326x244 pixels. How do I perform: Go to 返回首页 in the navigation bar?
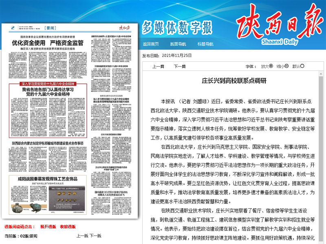point(150,44)
